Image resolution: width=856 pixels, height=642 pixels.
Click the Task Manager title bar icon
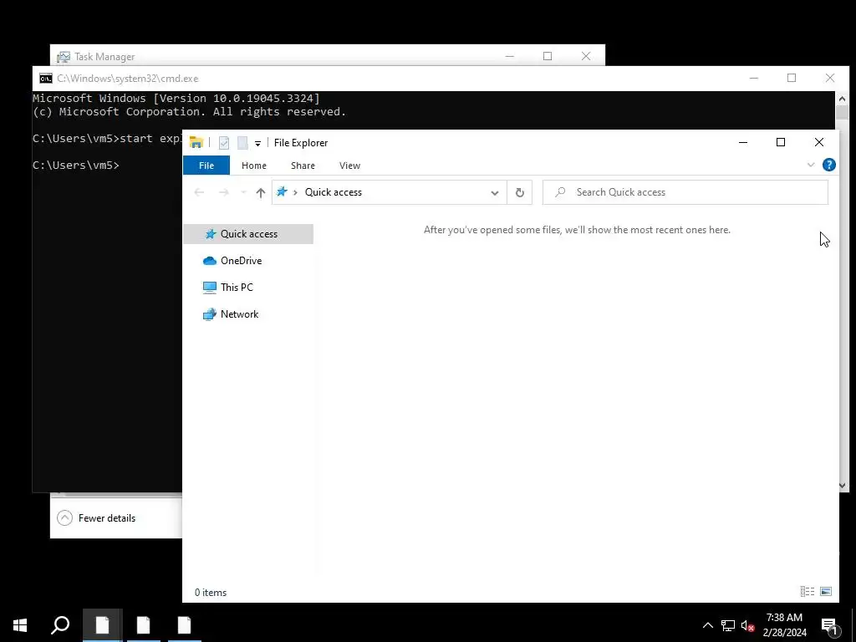[x=64, y=57]
